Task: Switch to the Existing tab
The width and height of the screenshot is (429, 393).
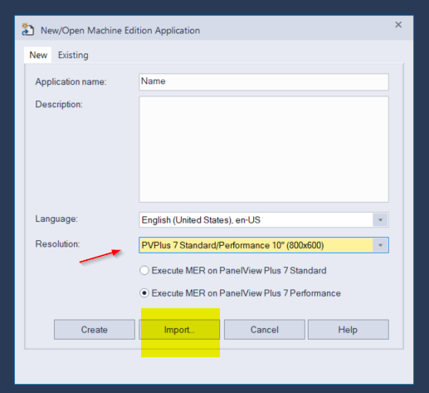Action: click(73, 55)
